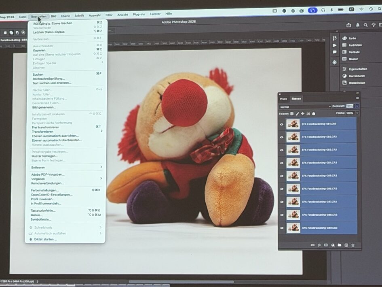Viewport: 382px width, 287px height.
Task: Select Ebenen automatisch ausrichten menu entry
Action: (x=55, y=136)
